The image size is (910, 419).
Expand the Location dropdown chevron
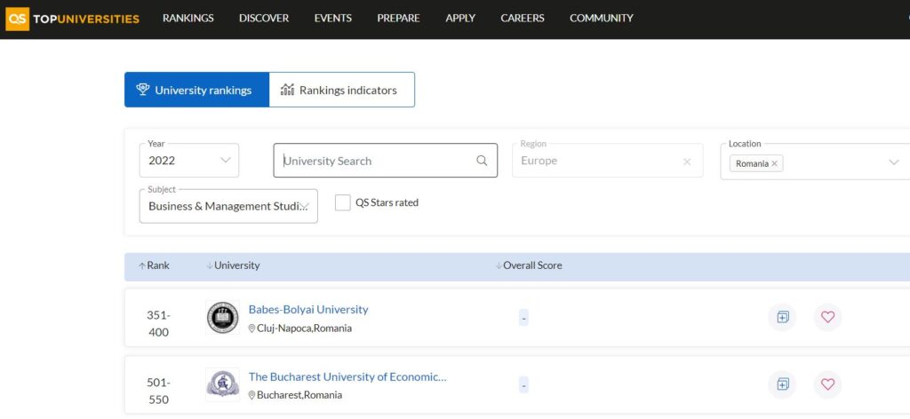(894, 162)
